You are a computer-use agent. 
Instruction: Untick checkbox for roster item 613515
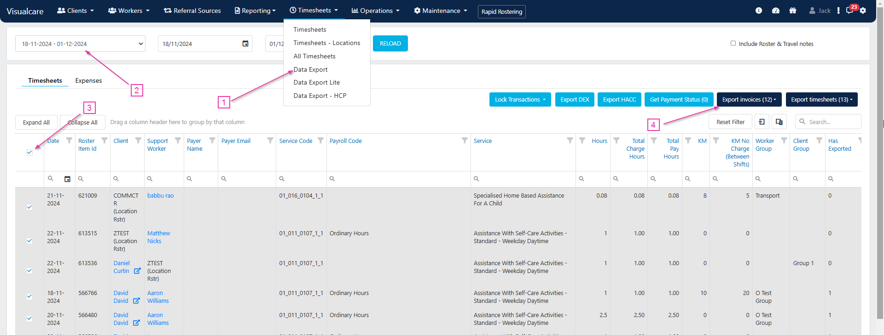tap(29, 241)
